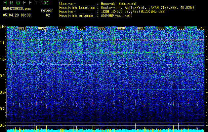Click the observer name Masayuki Kobayashi
The height and width of the screenshot is (132, 208).
(118, 4)
